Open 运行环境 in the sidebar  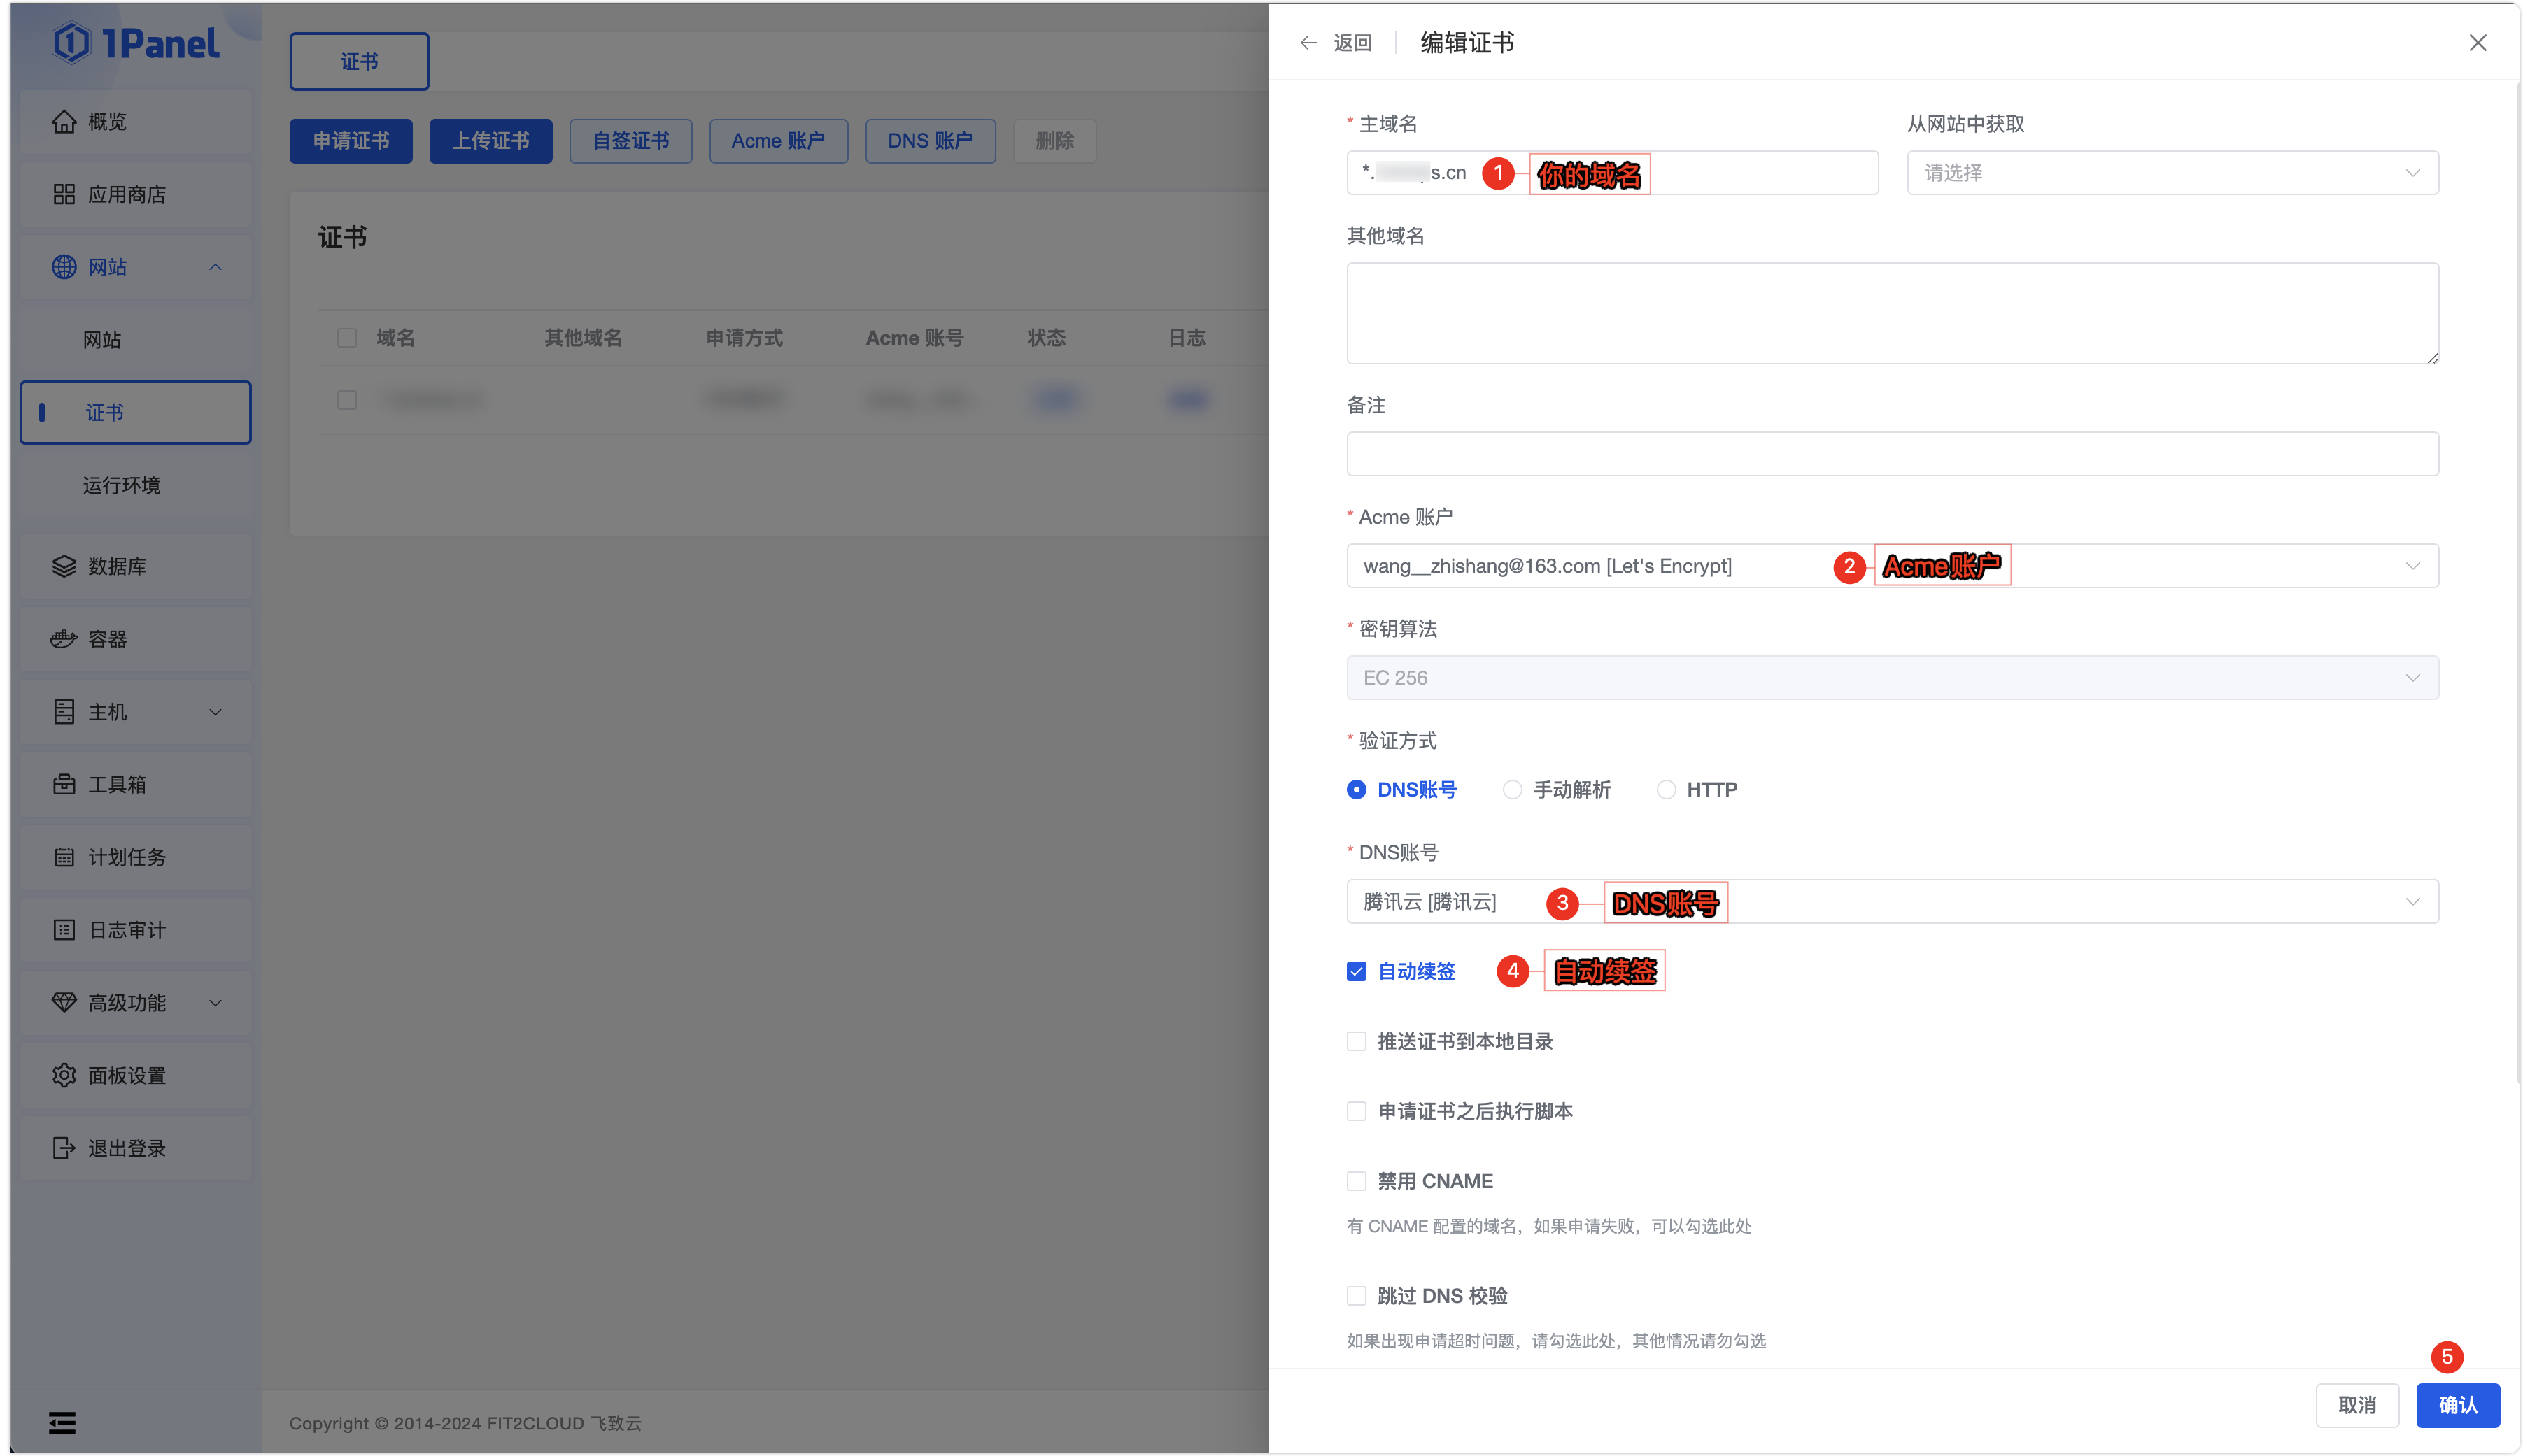pyautogui.click(x=122, y=485)
